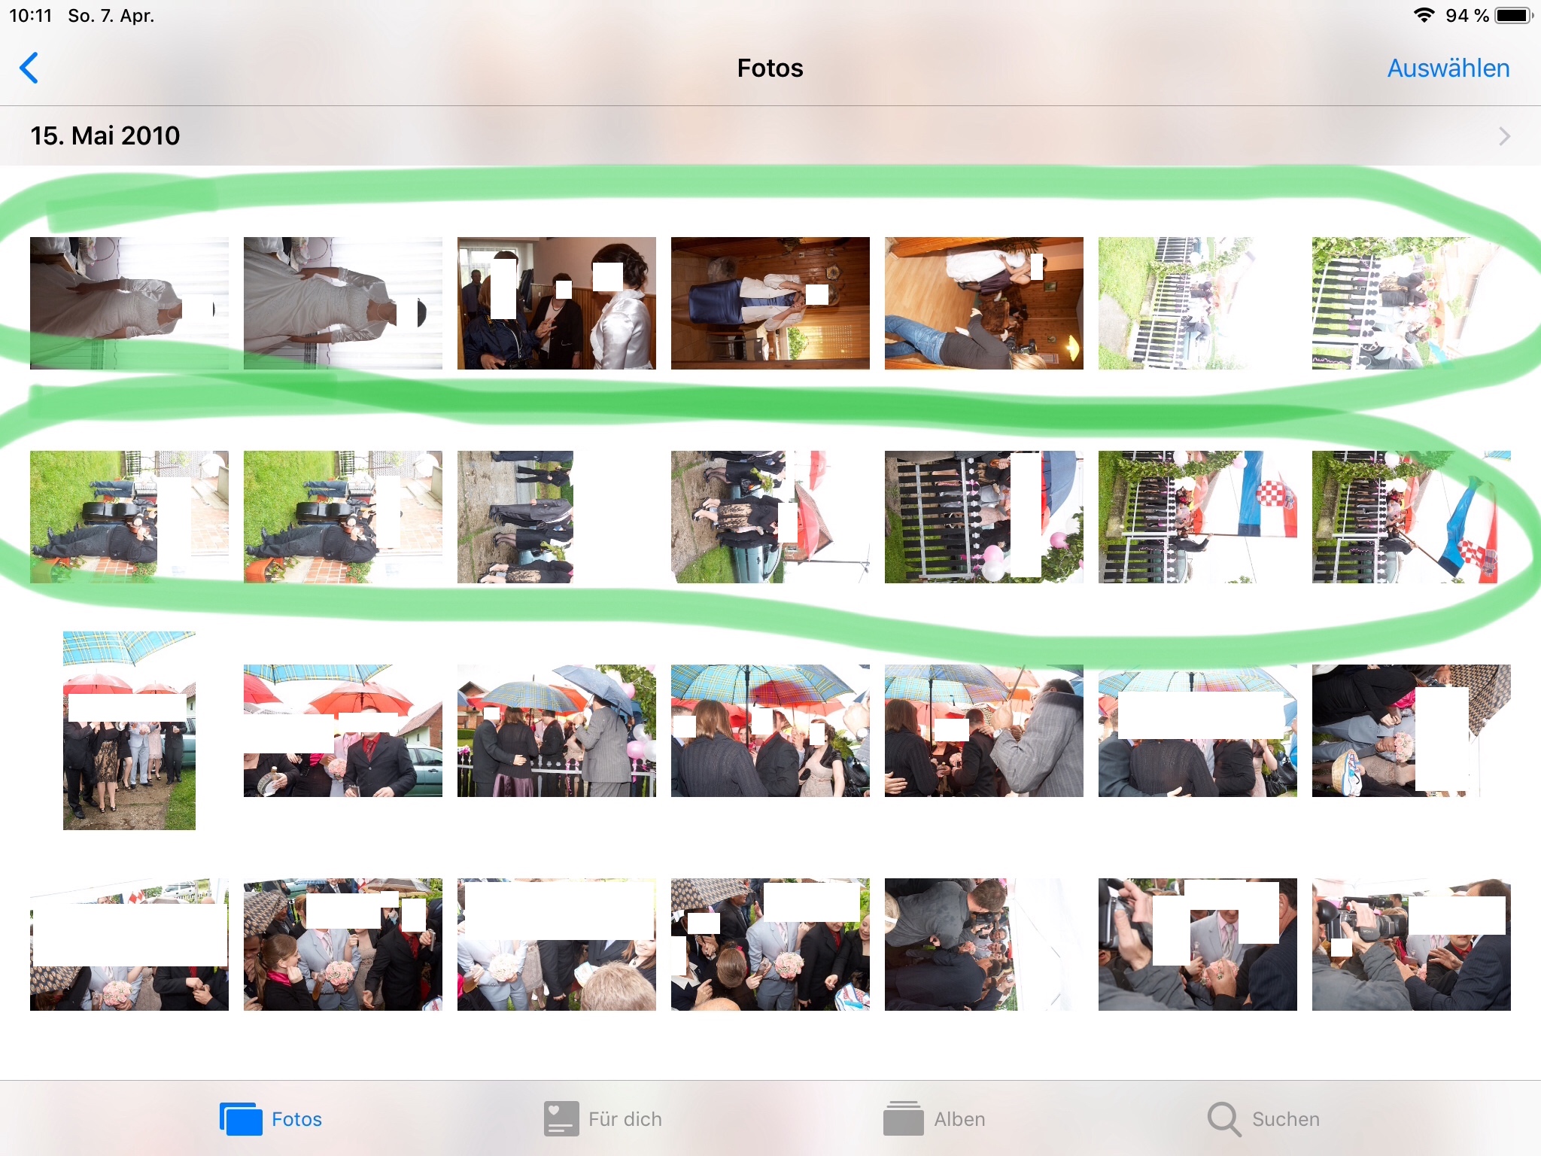Tap the Wi-Fi status icon
The image size is (1541, 1156).
tap(1423, 15)
